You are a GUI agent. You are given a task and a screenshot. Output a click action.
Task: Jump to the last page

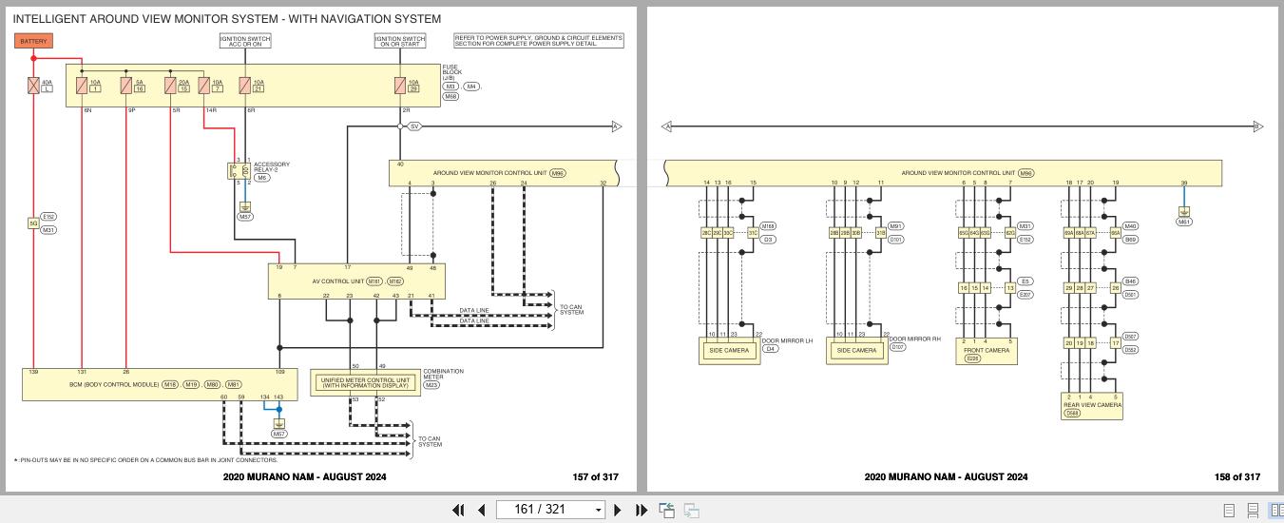coord(642,510)
